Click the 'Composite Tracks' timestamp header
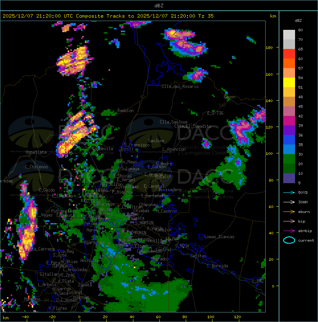 point(108,16)
